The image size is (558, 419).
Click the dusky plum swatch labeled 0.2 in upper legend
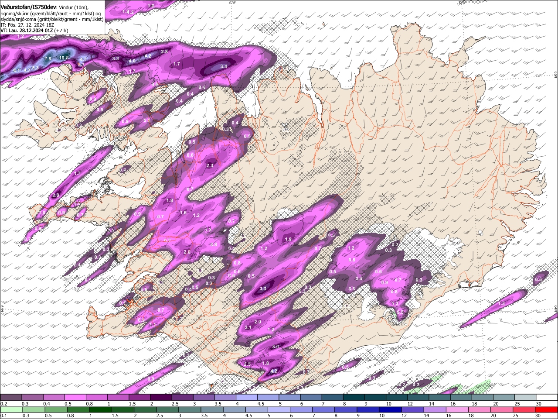coord(11,398)
